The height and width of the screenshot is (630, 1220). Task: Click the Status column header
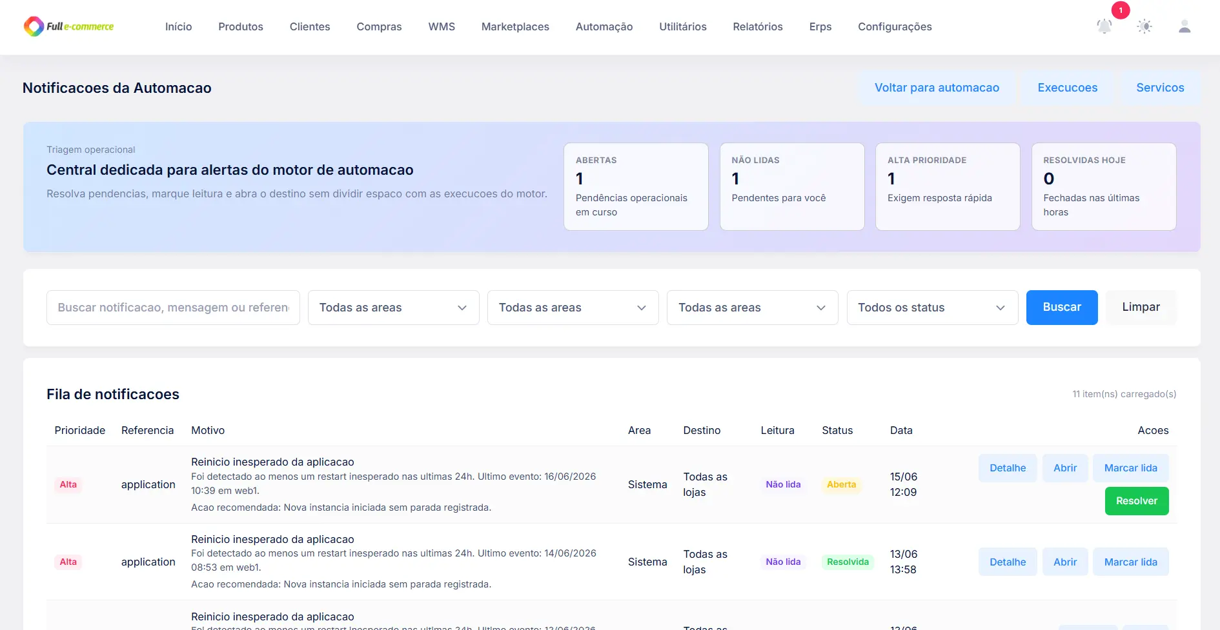click(x=837, y=430)
